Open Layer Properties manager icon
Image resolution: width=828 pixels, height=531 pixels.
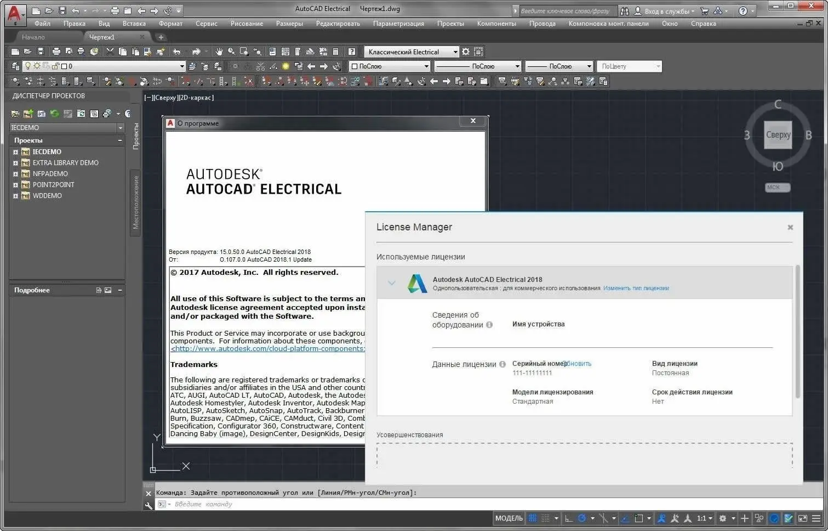[x=15, y=66]
